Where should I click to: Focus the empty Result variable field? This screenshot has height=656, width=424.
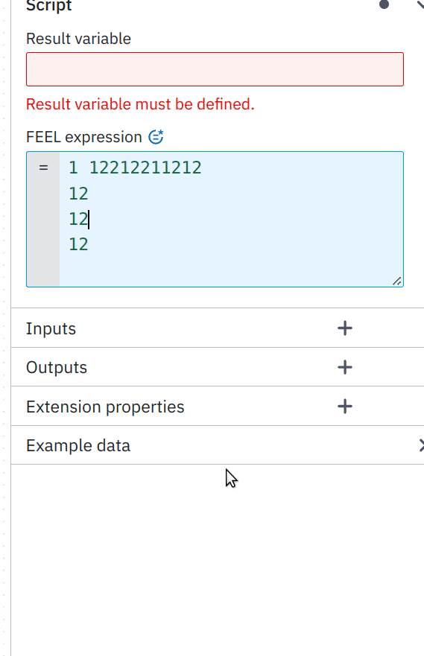pyautogui.click(x=215, y=69)
